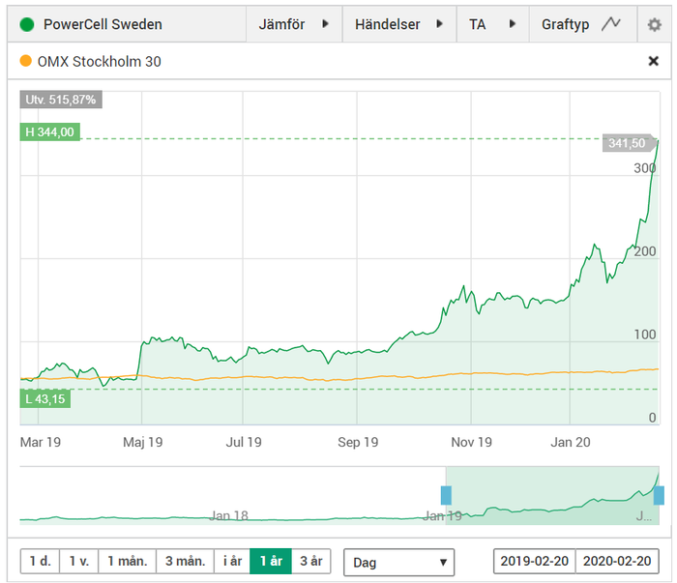Select the 1 mån. time range

click(128, 561)
